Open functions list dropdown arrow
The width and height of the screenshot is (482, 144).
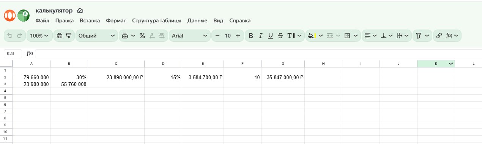pos(456,36)
